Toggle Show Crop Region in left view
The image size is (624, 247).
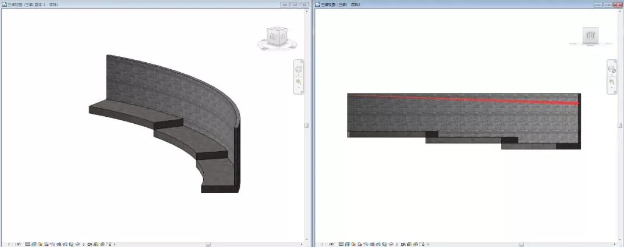65,244
